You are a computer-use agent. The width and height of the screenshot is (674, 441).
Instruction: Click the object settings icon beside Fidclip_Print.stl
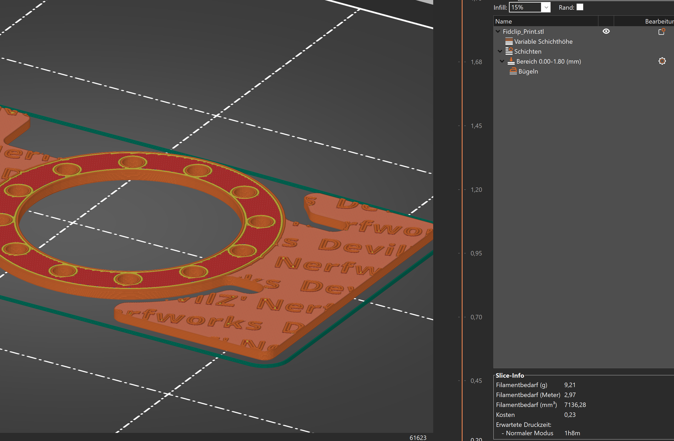(x=661, y=32)
